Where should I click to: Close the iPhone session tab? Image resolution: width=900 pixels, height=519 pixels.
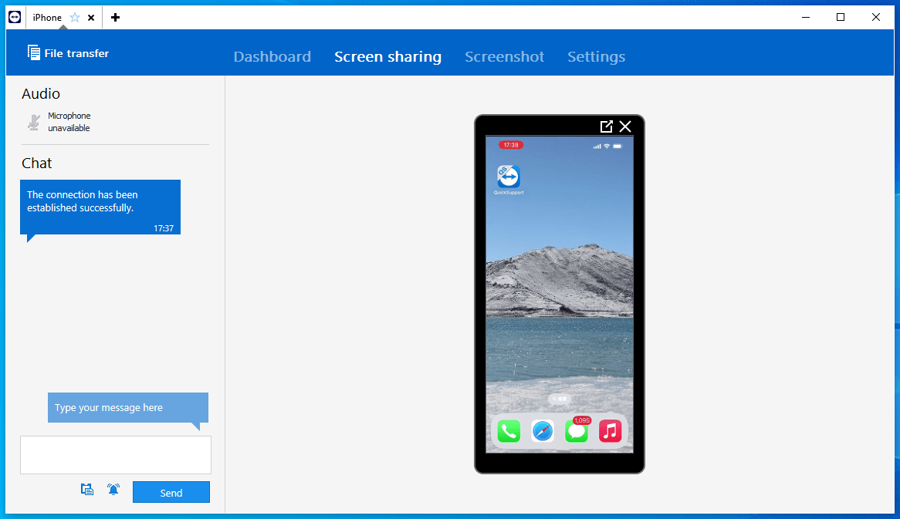90,18
